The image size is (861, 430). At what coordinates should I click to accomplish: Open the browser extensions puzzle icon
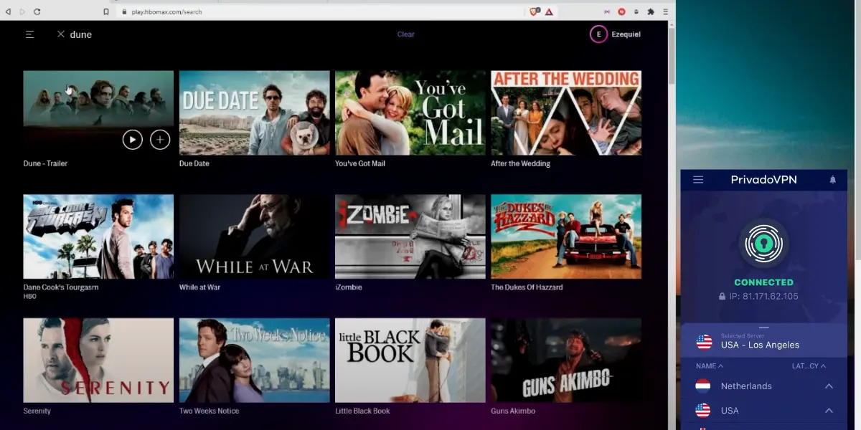pos(651,11)
